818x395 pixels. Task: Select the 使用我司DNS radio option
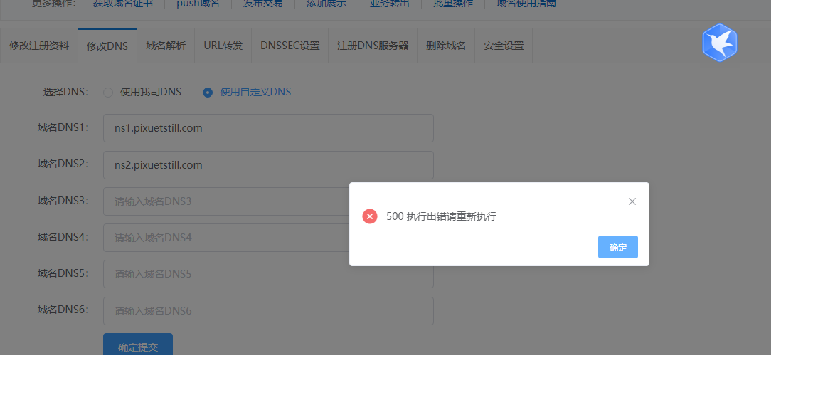point(108,93)
